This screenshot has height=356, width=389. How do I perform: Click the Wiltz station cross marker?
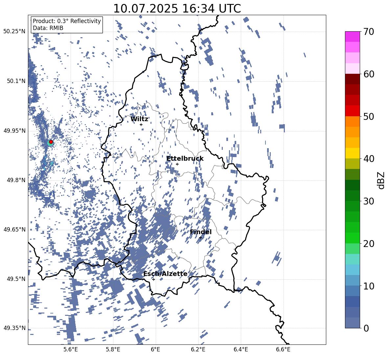click(141, 124)
